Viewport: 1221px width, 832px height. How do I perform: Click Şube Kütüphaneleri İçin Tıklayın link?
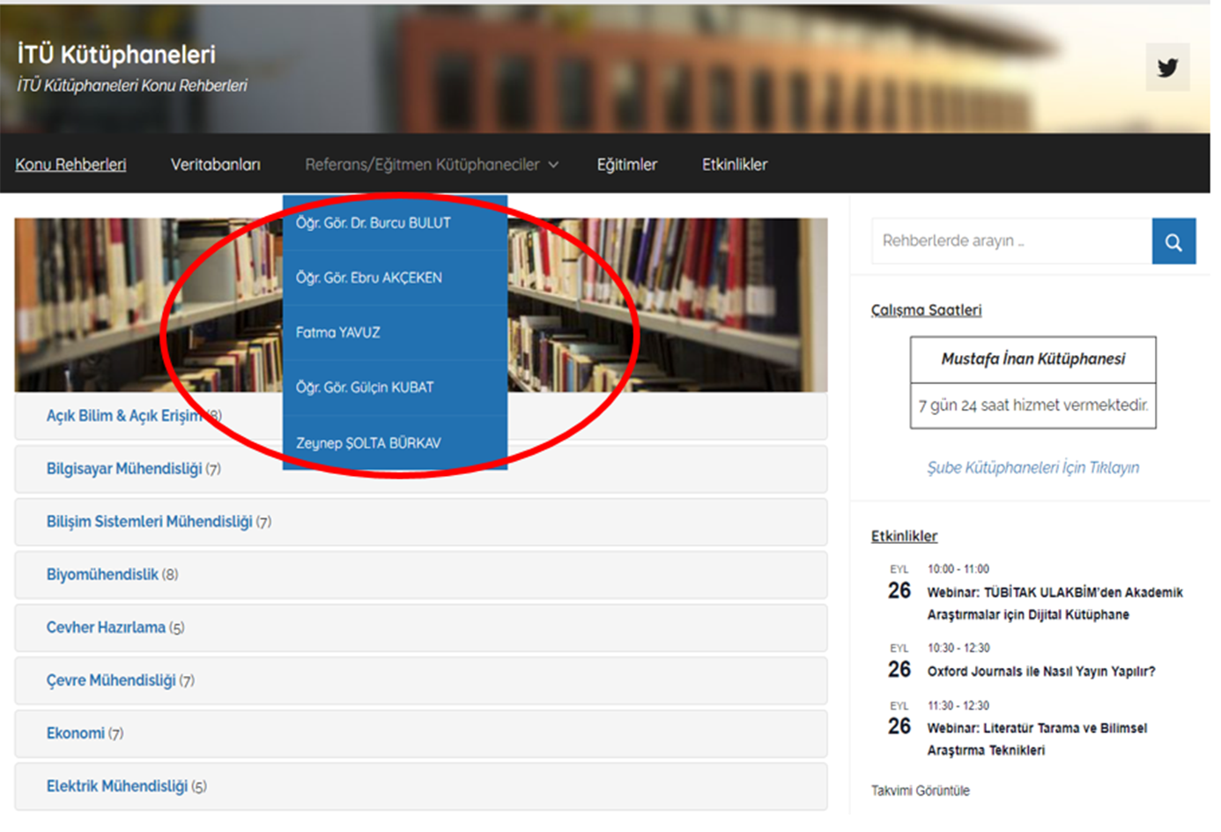pos(1032,468)
